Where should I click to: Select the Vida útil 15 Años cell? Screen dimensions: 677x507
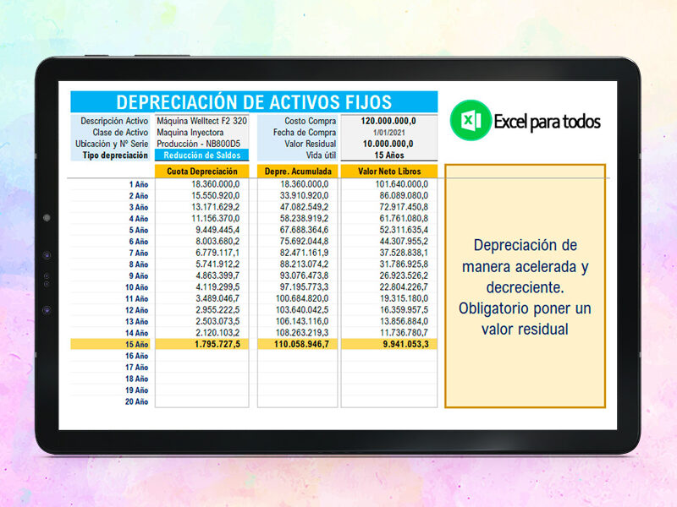coord(388,155)
